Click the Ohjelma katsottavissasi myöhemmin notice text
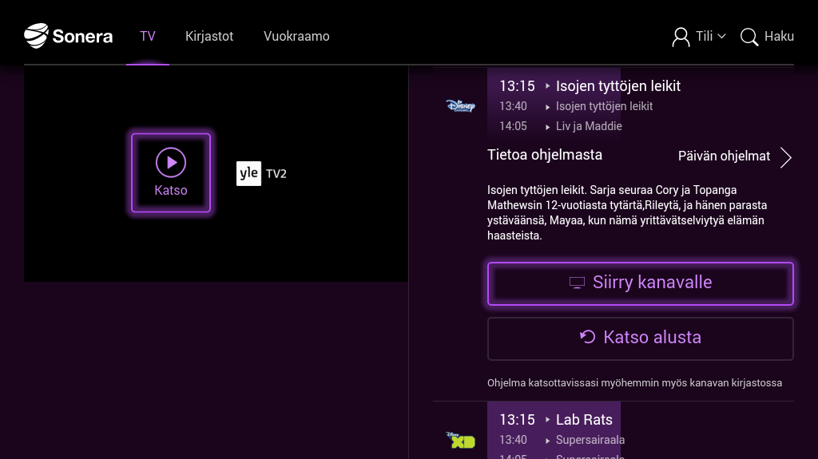 [x=635, y=383]
